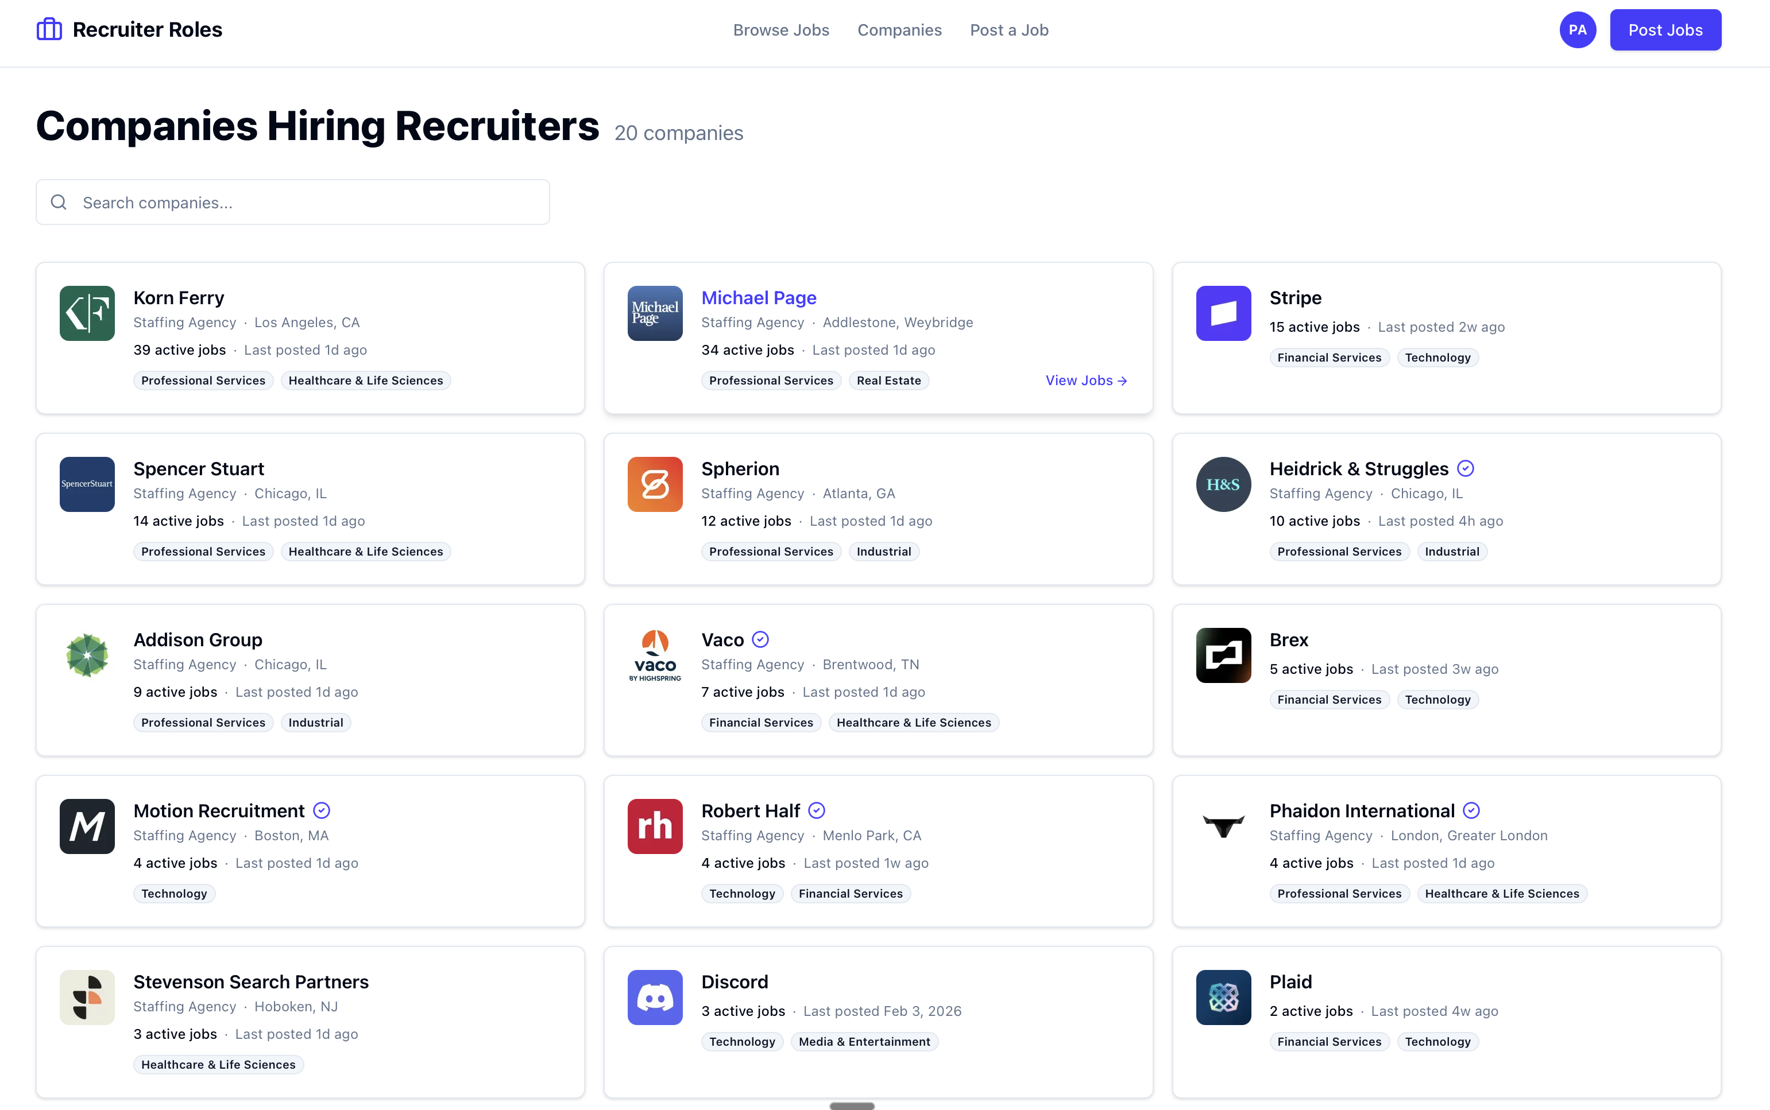Click inside the Search companies field
The image size is (1770, 1110).
[x=294, y=202]
